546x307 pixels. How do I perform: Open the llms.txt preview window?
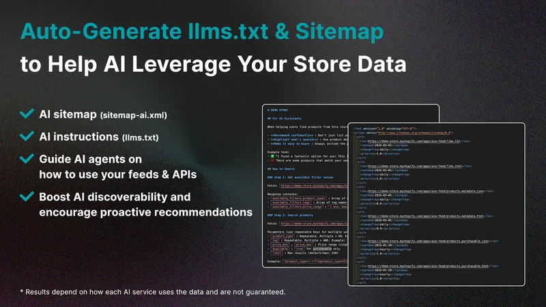point(304,186)
